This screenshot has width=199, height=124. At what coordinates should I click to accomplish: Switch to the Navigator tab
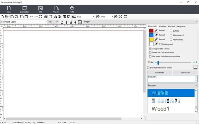pos(181,26)
